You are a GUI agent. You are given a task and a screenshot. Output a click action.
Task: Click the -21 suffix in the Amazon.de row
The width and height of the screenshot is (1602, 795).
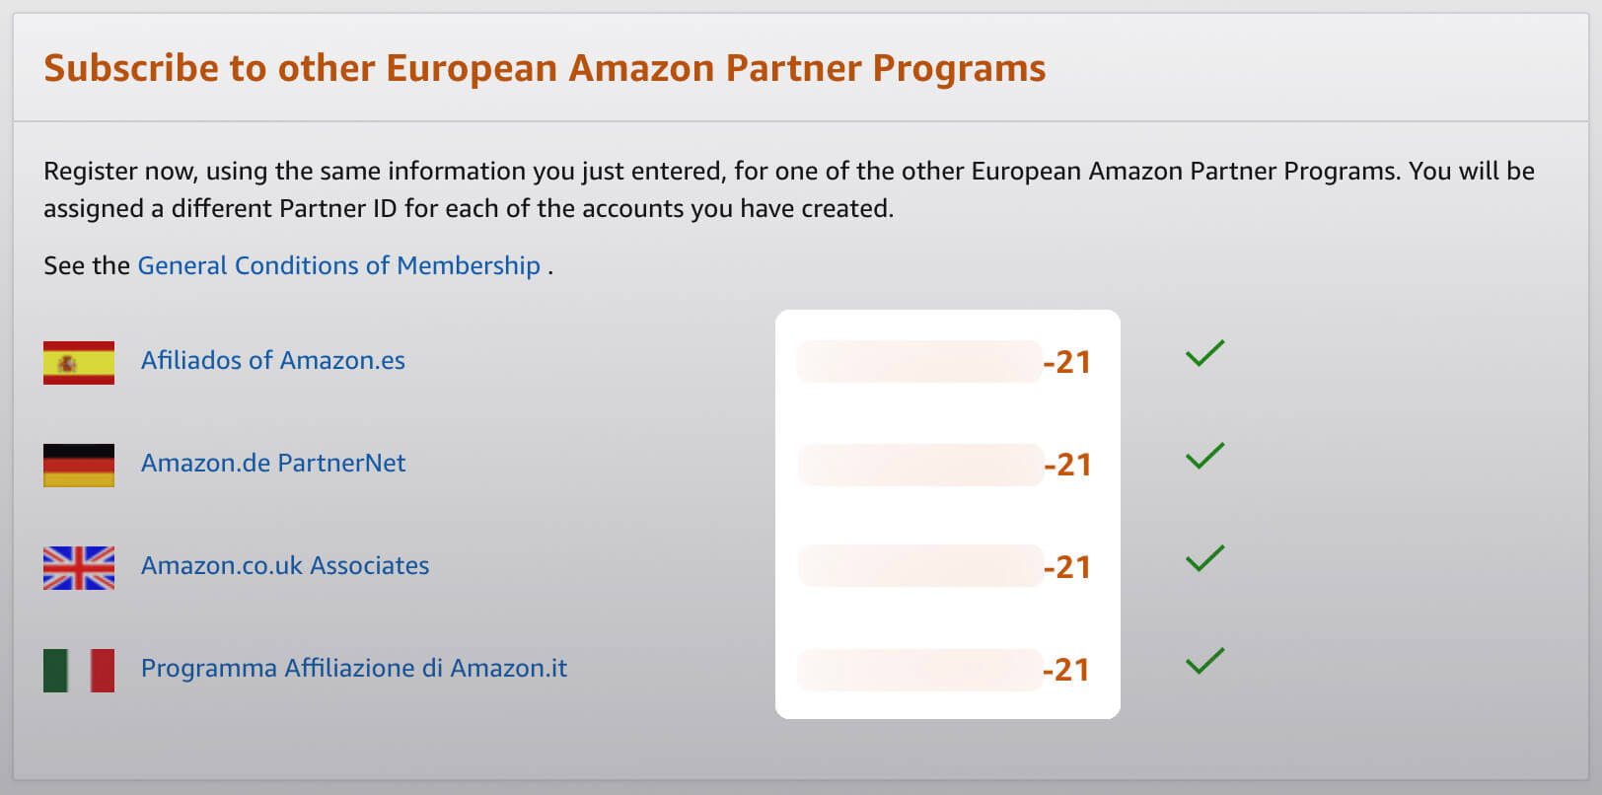[1068, 465]
